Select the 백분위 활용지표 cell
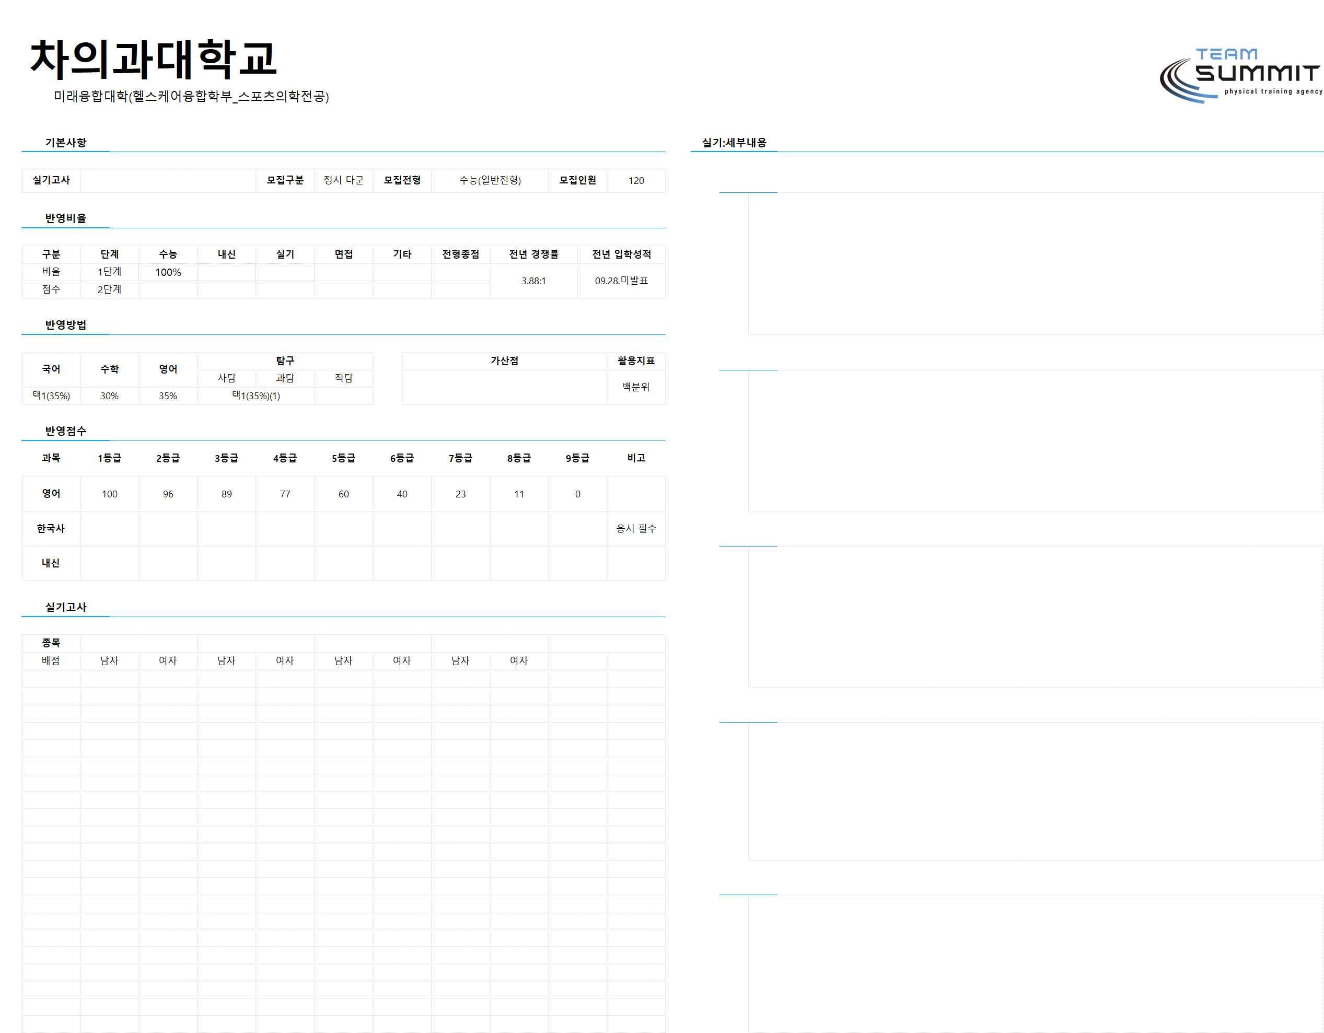 (635, 387)
